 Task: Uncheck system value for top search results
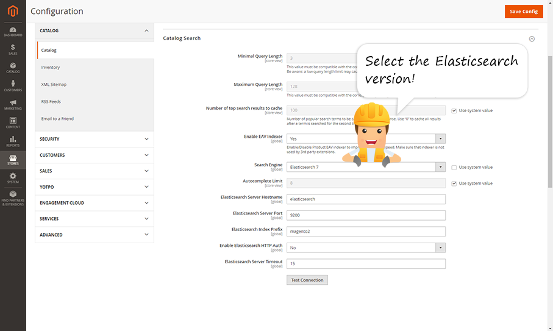(454, 110)
